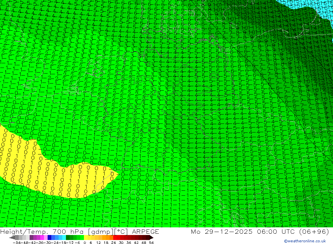Click the grey left arrow cap of legend
The width and height of the screenshot is (333, 244).
pos(12,237)
